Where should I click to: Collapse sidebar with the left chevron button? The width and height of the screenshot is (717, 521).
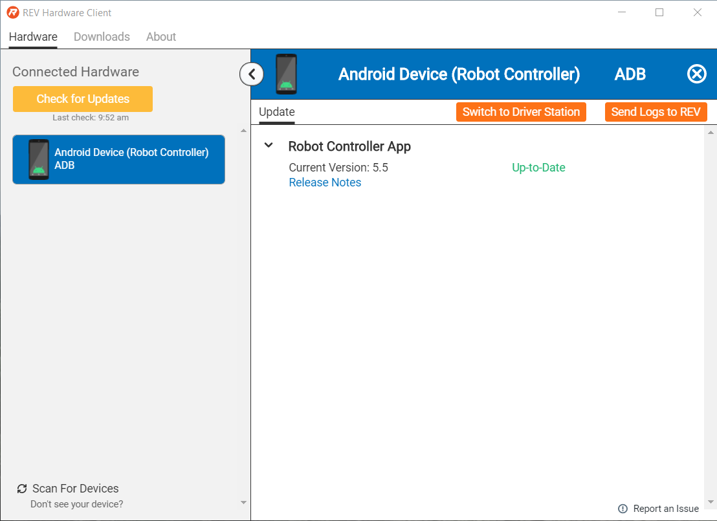[252, 74]
